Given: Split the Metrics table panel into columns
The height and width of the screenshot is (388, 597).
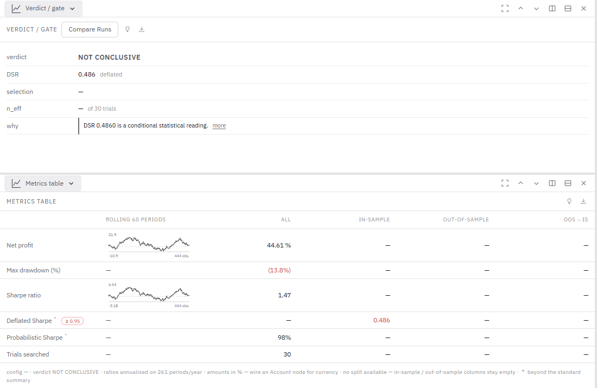Looking at the screenshot, I should click(552, 183).
